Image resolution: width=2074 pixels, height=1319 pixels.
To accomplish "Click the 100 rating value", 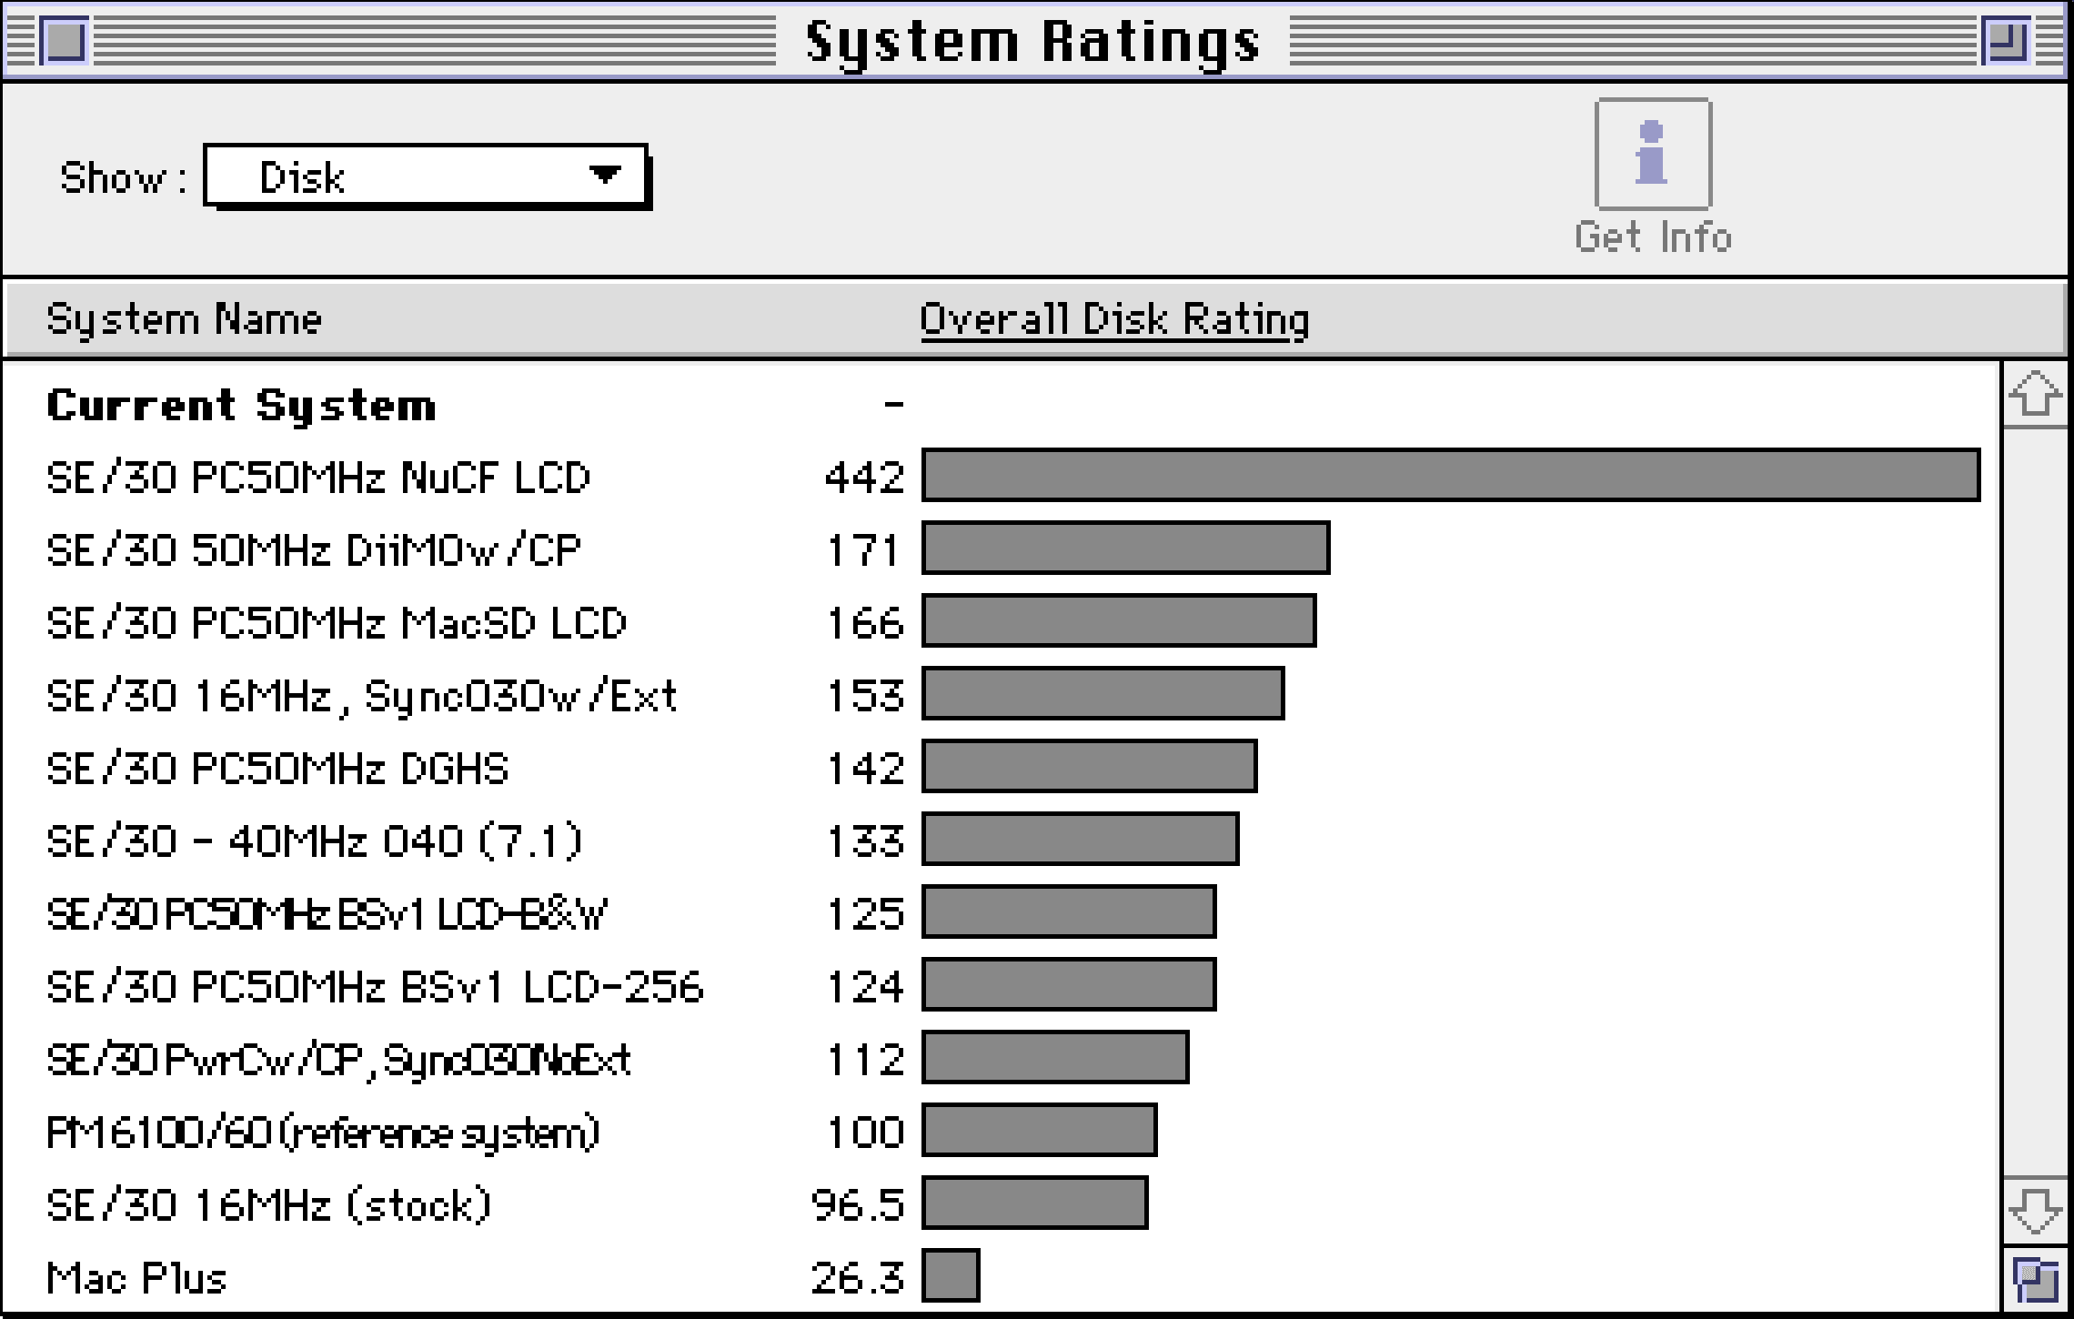I will click(865, 1133).
